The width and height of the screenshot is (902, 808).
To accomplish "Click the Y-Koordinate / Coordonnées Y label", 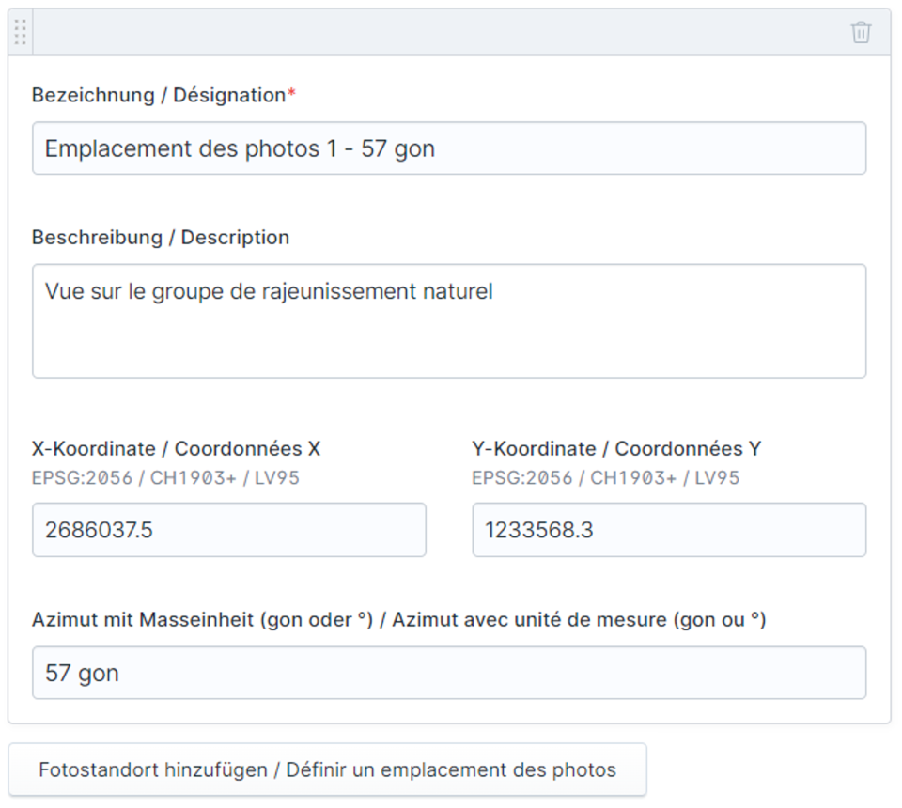I will (615, 449).
